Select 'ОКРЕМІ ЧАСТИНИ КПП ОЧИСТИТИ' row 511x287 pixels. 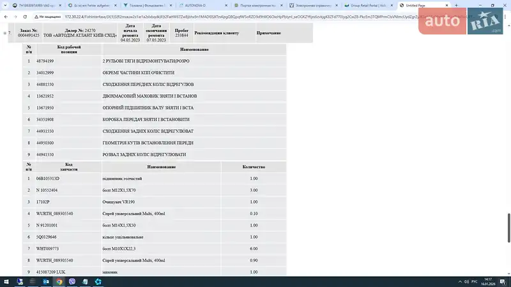point(155,73)
